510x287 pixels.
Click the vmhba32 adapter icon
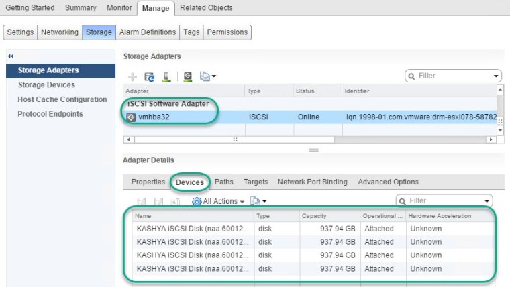131,117
